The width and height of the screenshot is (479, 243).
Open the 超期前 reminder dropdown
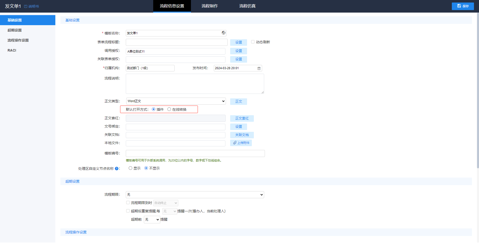pos(152,220)
